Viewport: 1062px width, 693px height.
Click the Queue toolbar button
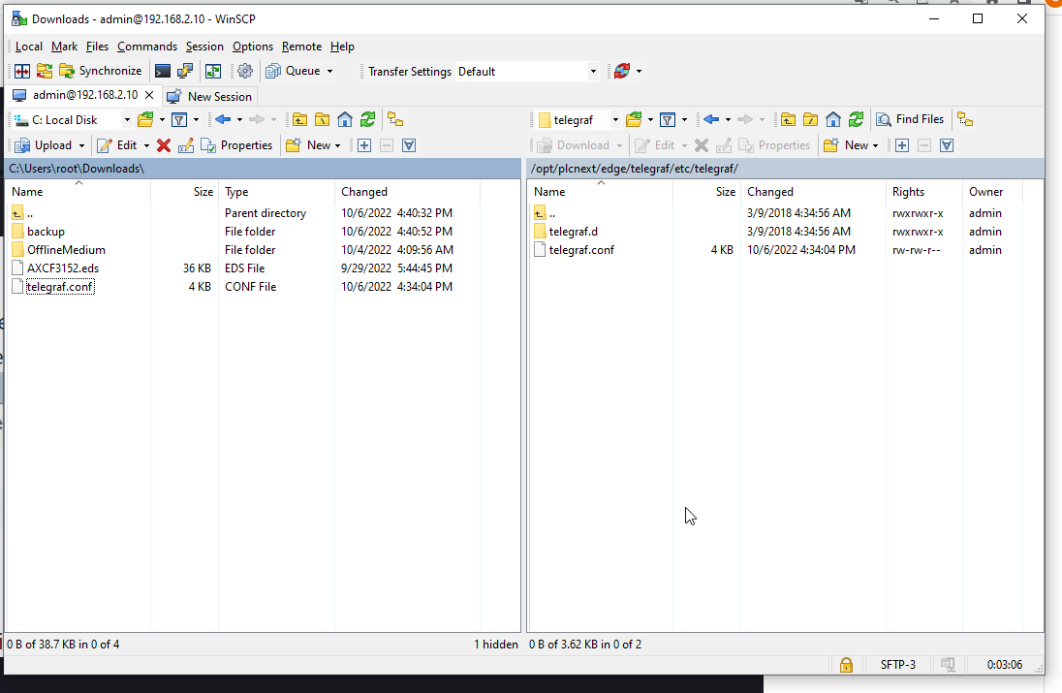(x=294, y=71)
